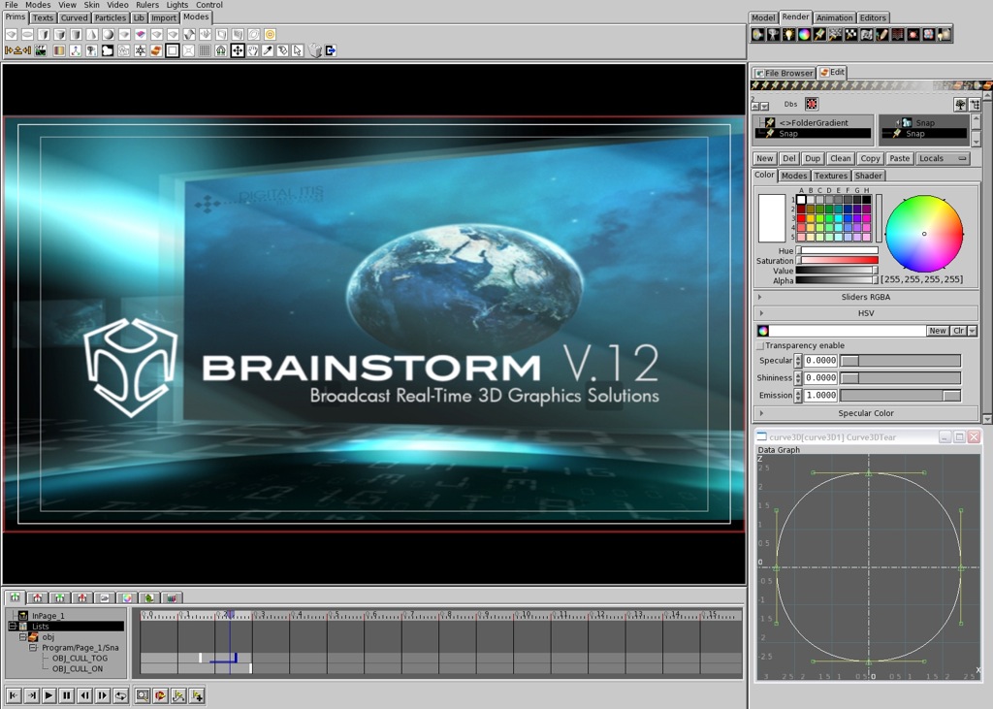Image resolution: width=993 pixels, height=709 pixels.
Task: Select the move arrows tool
Action: pyautogui.click(x=238, y=50)
